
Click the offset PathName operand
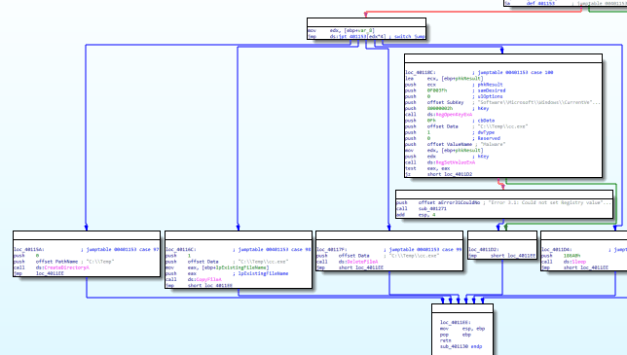click(56, 262)
